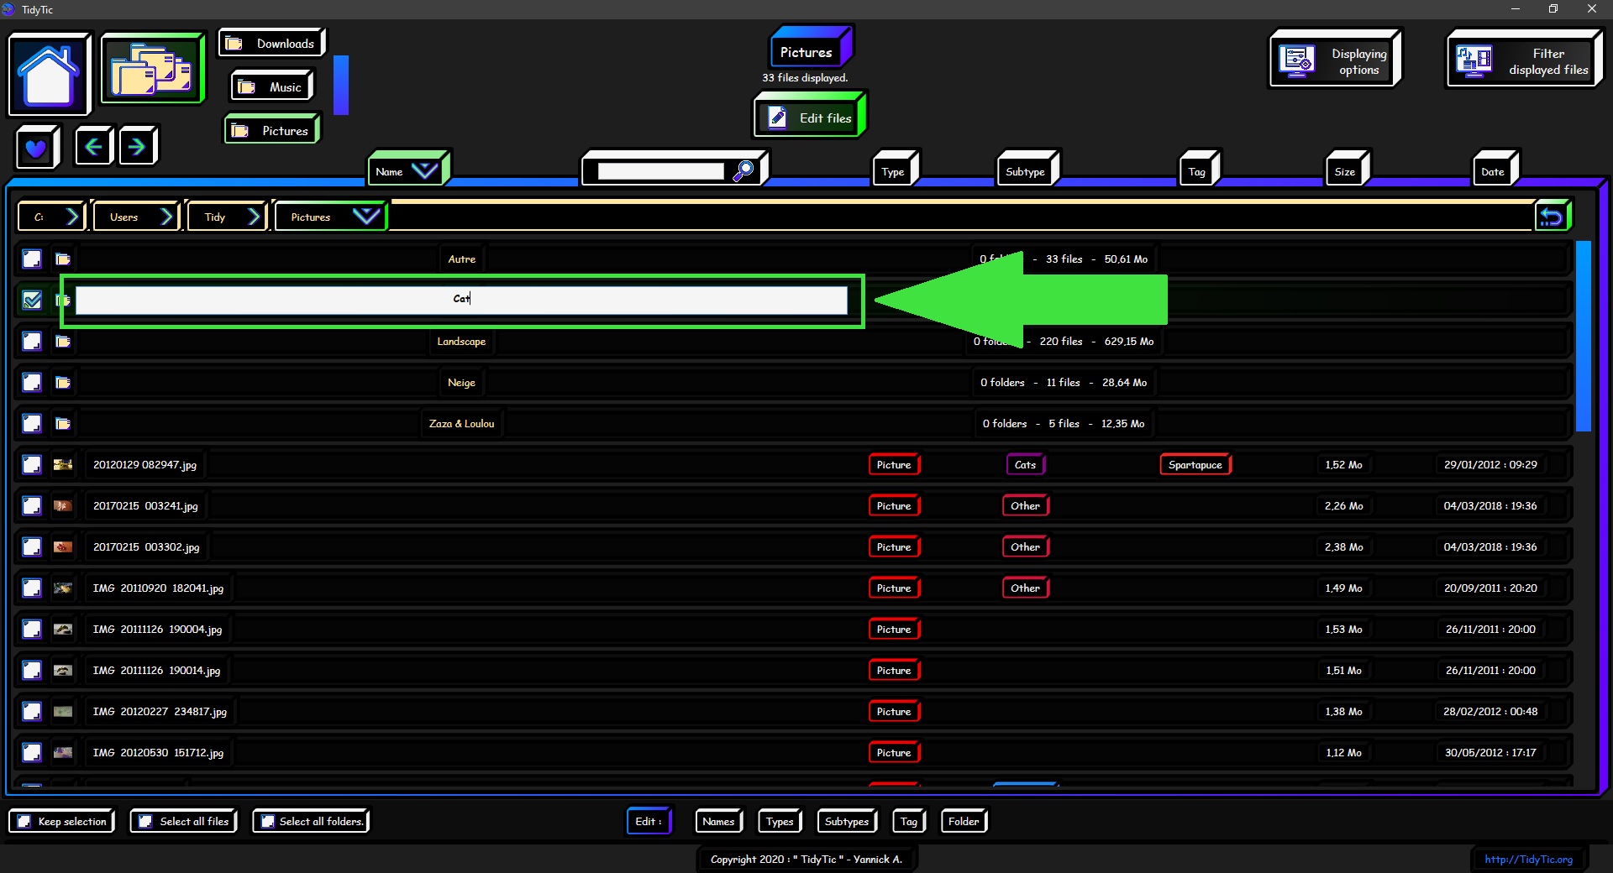This screenshot has width=1613, height=873.
Task: Click the folder icon of Autre row
Action: [63, 259]
